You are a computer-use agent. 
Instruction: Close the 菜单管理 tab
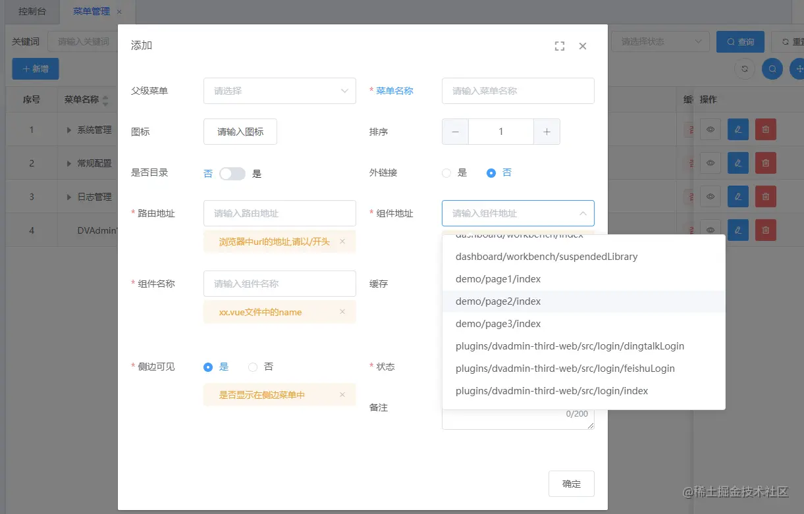[119, 12]
